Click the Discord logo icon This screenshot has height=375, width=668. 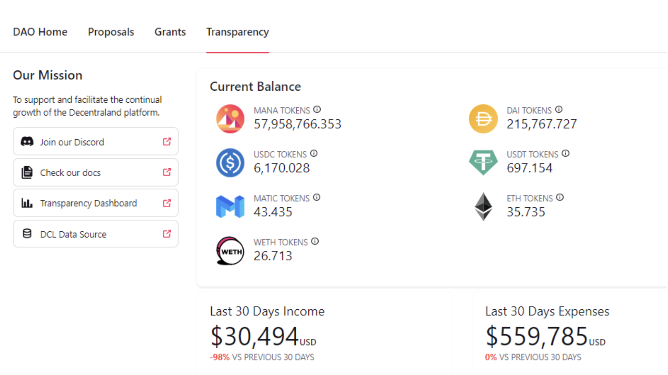pyautogui.click(x=27, y=142)
